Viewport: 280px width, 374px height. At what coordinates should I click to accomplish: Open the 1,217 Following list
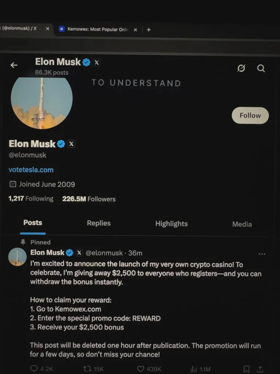click(31, 199)
